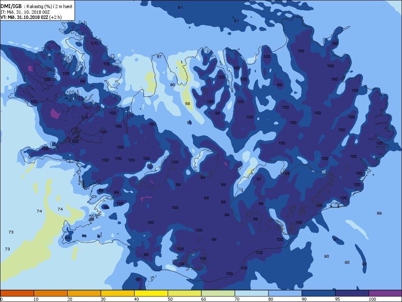Click the legend tick label 80
Screen dimensions: 402x302
tap(271, 299)
